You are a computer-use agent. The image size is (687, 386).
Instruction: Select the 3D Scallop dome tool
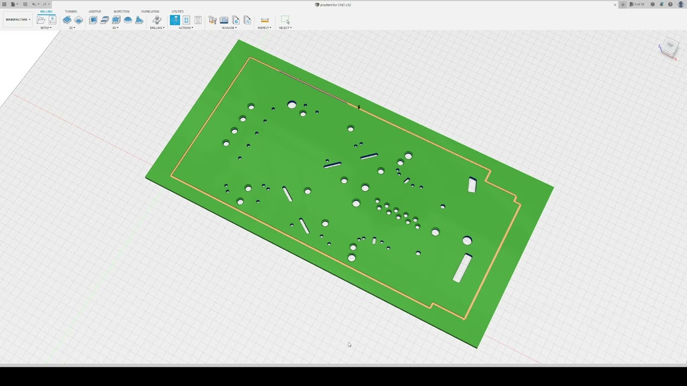pyautogui.click(x=128, y=20)
